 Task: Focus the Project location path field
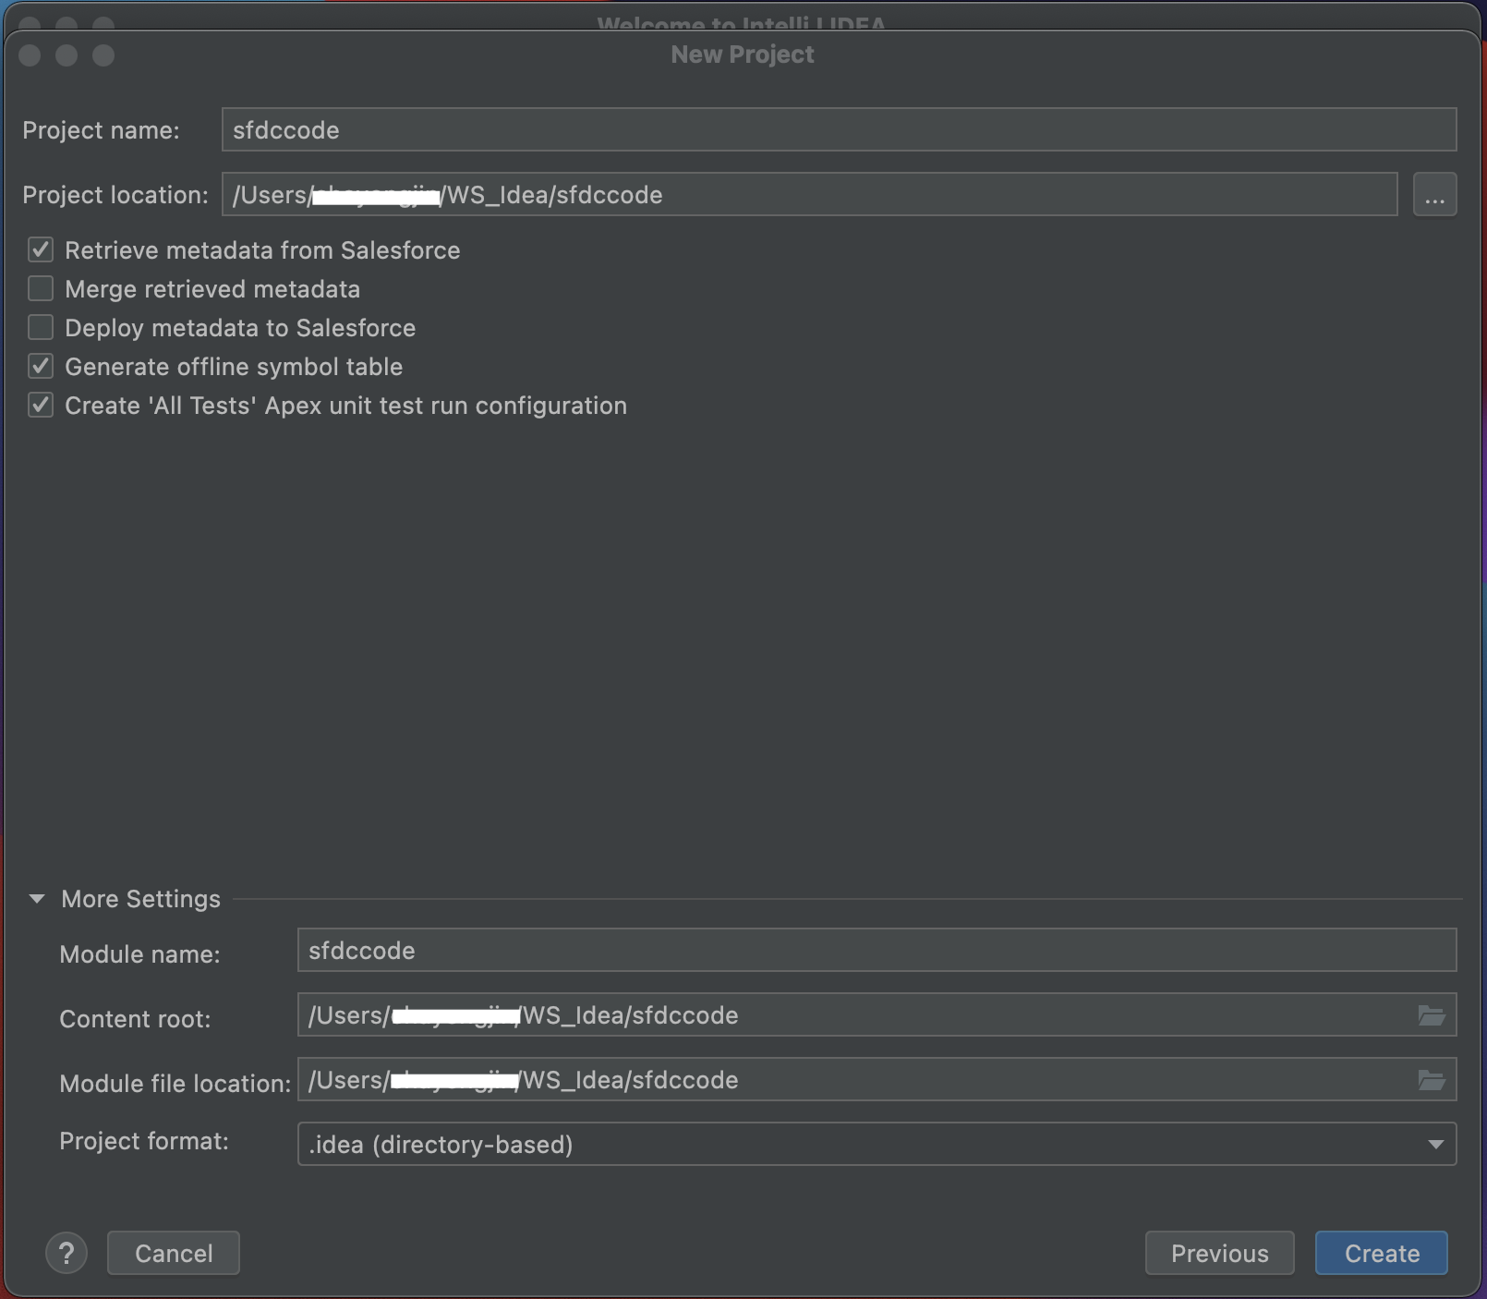(809, 195)
